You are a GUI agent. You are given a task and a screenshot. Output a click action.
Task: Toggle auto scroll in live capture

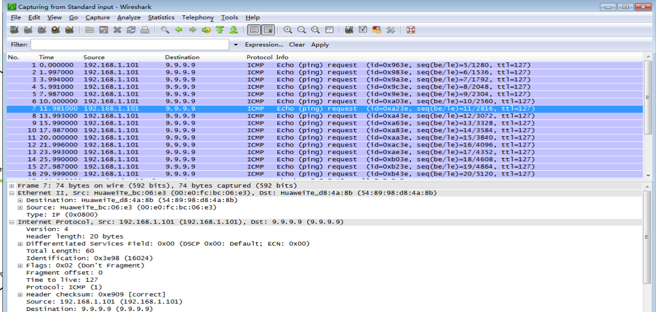click(268, 30)
